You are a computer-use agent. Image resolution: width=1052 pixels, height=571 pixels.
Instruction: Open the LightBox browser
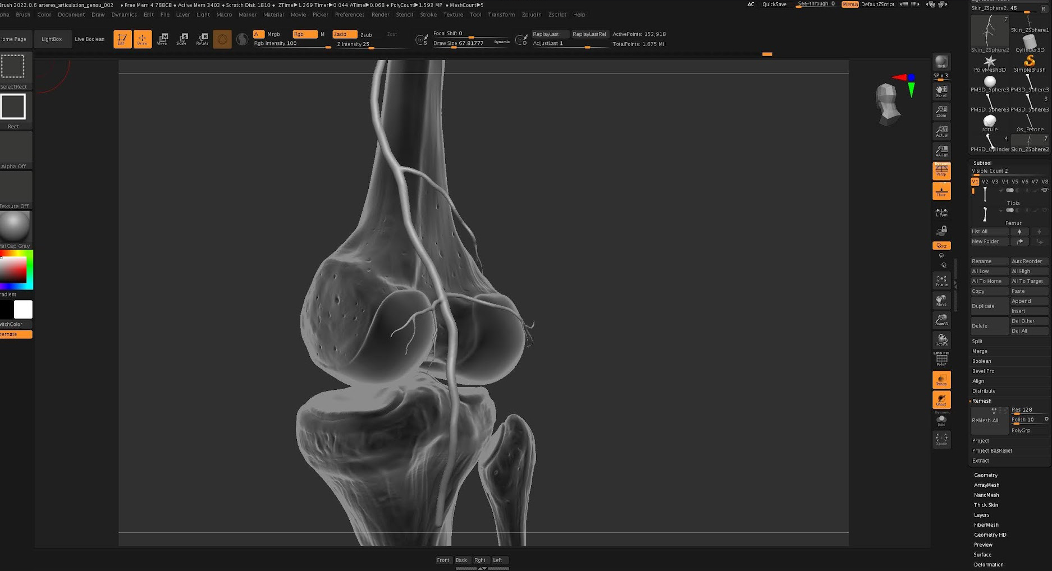pyautogui.click(x=52, y=39)
